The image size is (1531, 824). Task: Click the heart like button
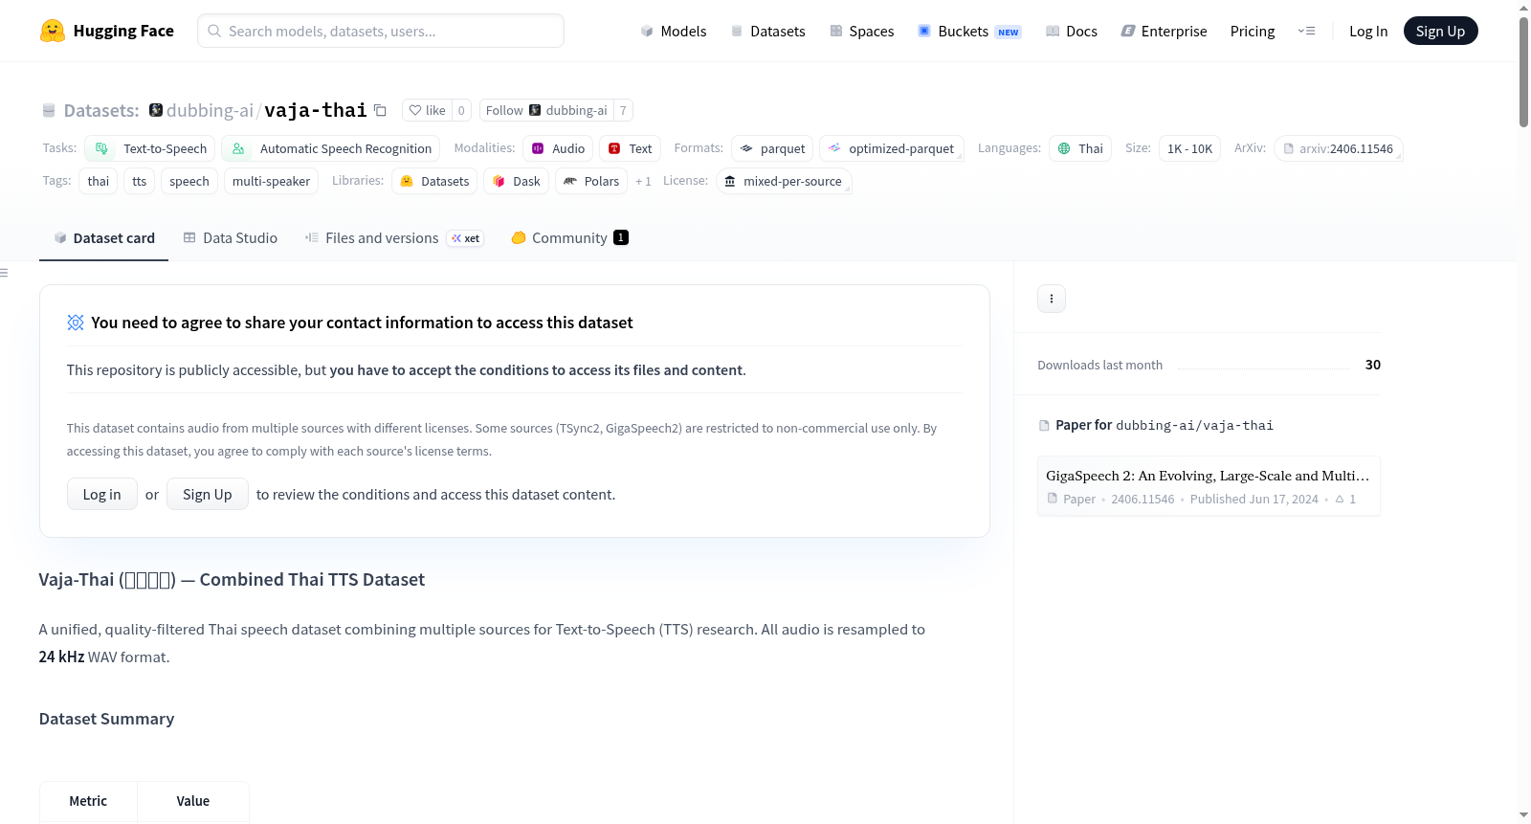(427, 110)
